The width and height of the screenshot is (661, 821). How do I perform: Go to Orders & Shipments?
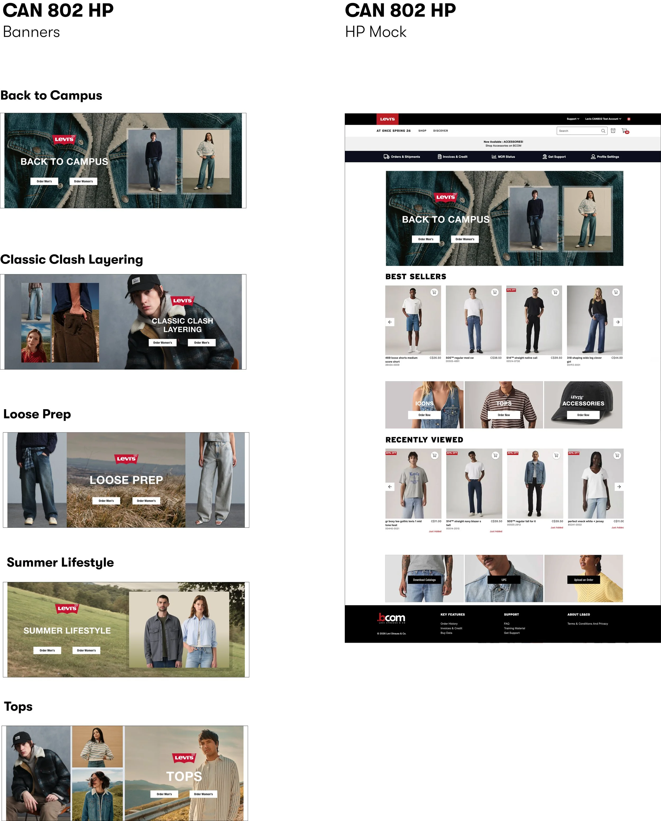point(402,156)
